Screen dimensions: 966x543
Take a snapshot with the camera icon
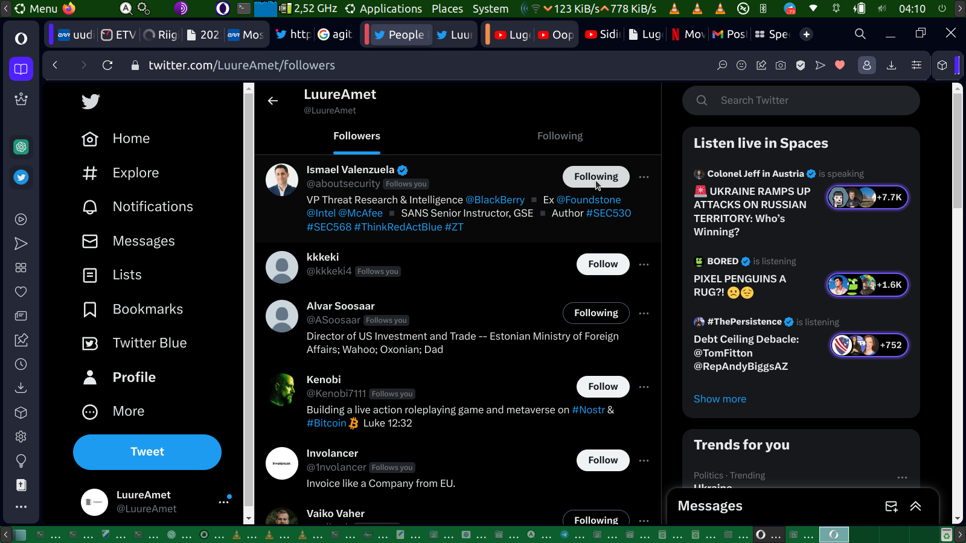click(781, 65)
